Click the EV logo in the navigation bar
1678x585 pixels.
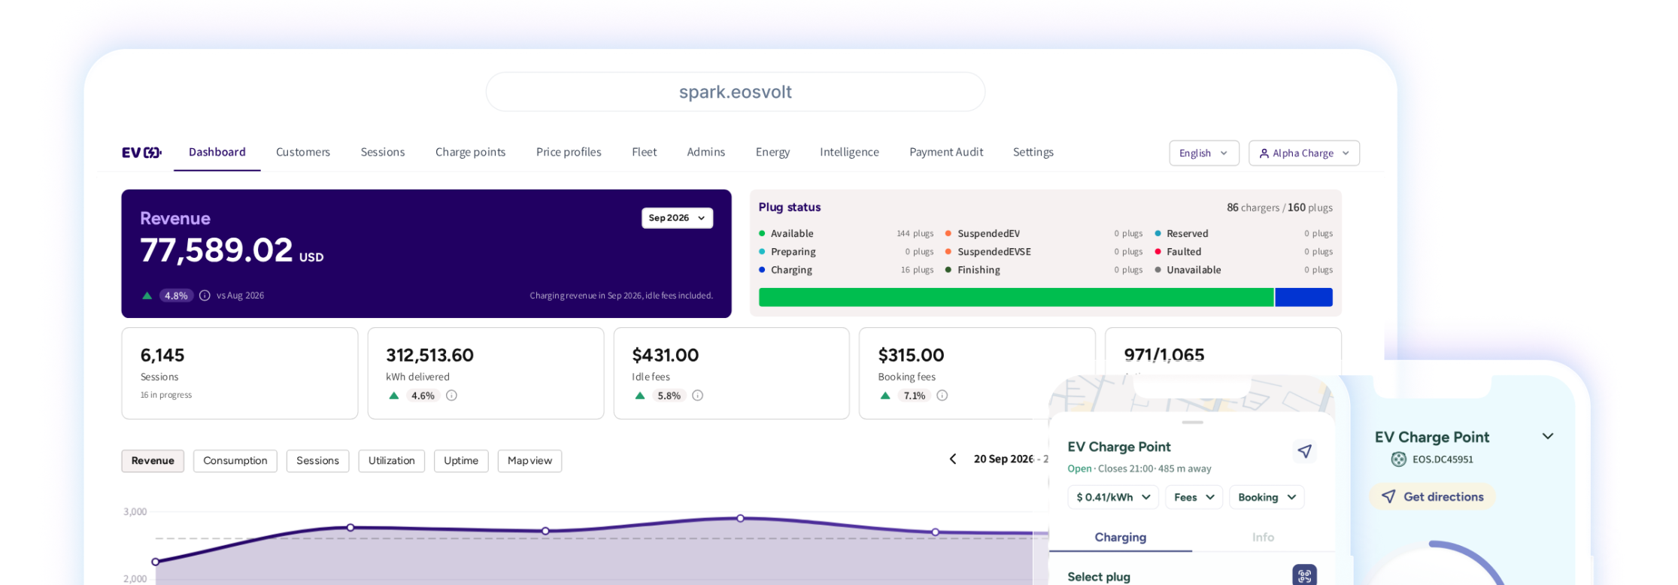pyautogui.click(x=141, y=153)
